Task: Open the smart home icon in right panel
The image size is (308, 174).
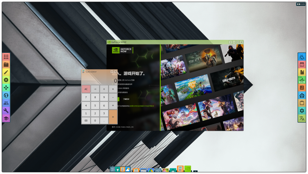Action: (302, 95)
